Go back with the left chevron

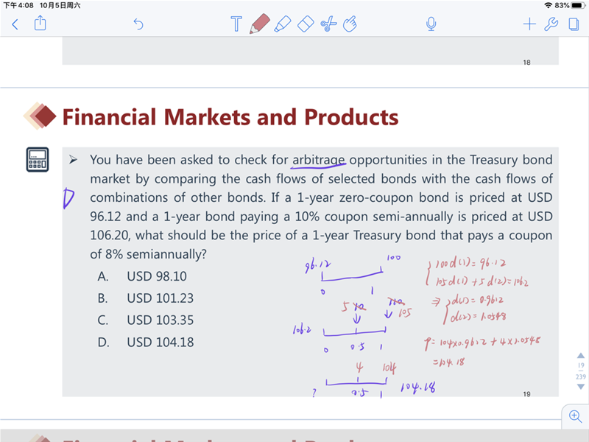point(15,24)
